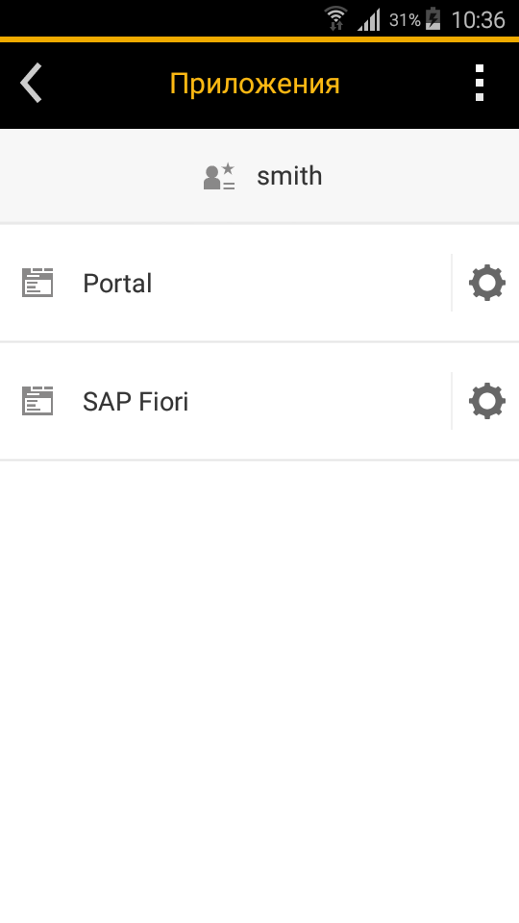This screenshot has width=519, height=923.
Task: Tap the cellular signal bars icon
Action: [x=369, y=19]
